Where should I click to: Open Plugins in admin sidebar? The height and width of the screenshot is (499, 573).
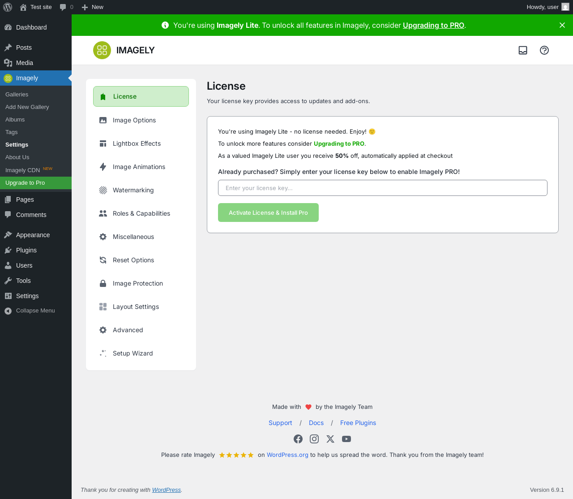point(36,250)
